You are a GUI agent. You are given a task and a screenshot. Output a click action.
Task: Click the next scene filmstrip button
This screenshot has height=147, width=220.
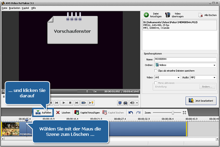84,103
